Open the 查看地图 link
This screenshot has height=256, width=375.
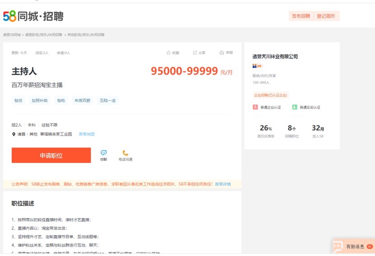tap(87, 134)
